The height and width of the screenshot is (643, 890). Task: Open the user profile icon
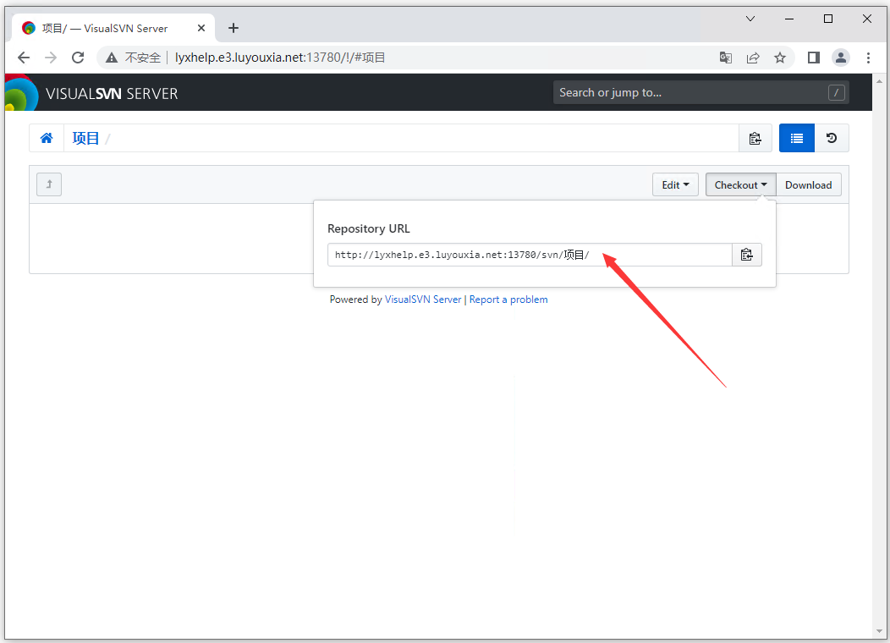(x=841, y=58)
